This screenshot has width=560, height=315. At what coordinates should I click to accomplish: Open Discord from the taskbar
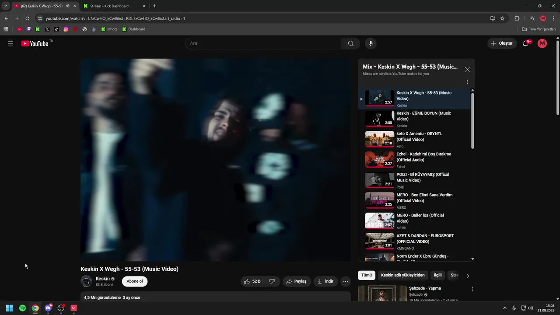coord(48,308)
